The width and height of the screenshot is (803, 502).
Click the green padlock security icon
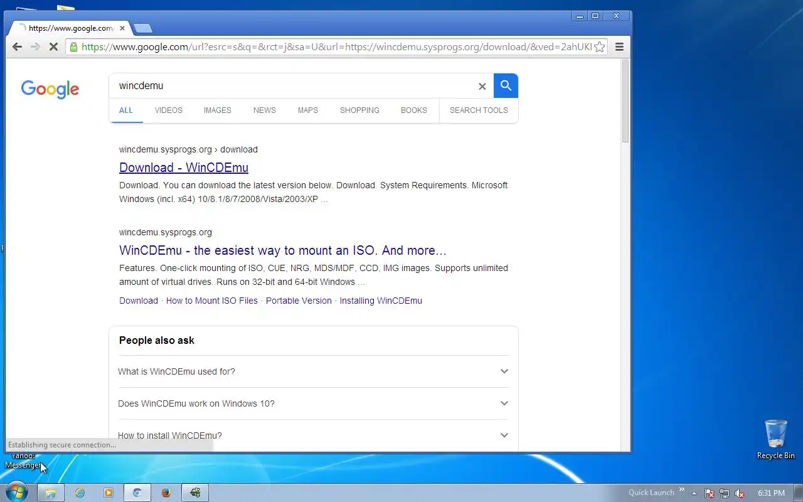coord(74,47)
